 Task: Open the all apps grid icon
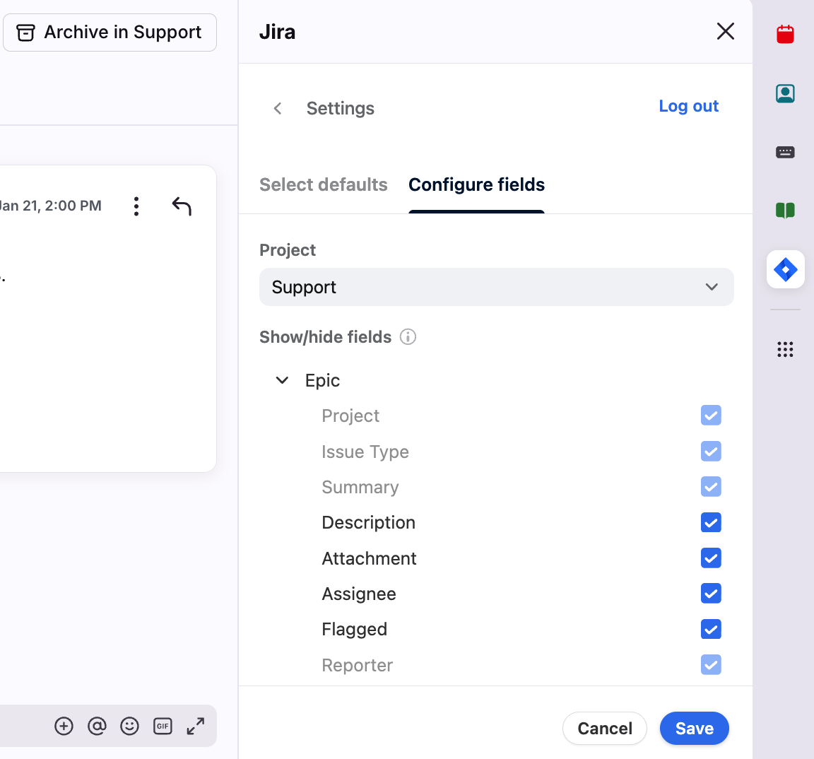785,349
